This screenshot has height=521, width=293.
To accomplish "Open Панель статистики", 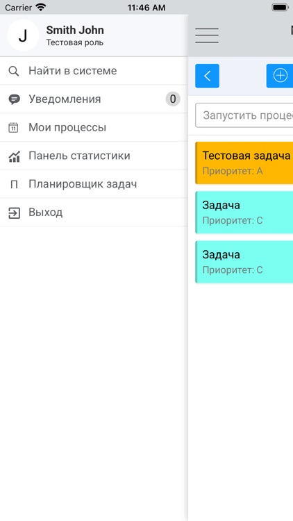I will [x=94, y=156].
